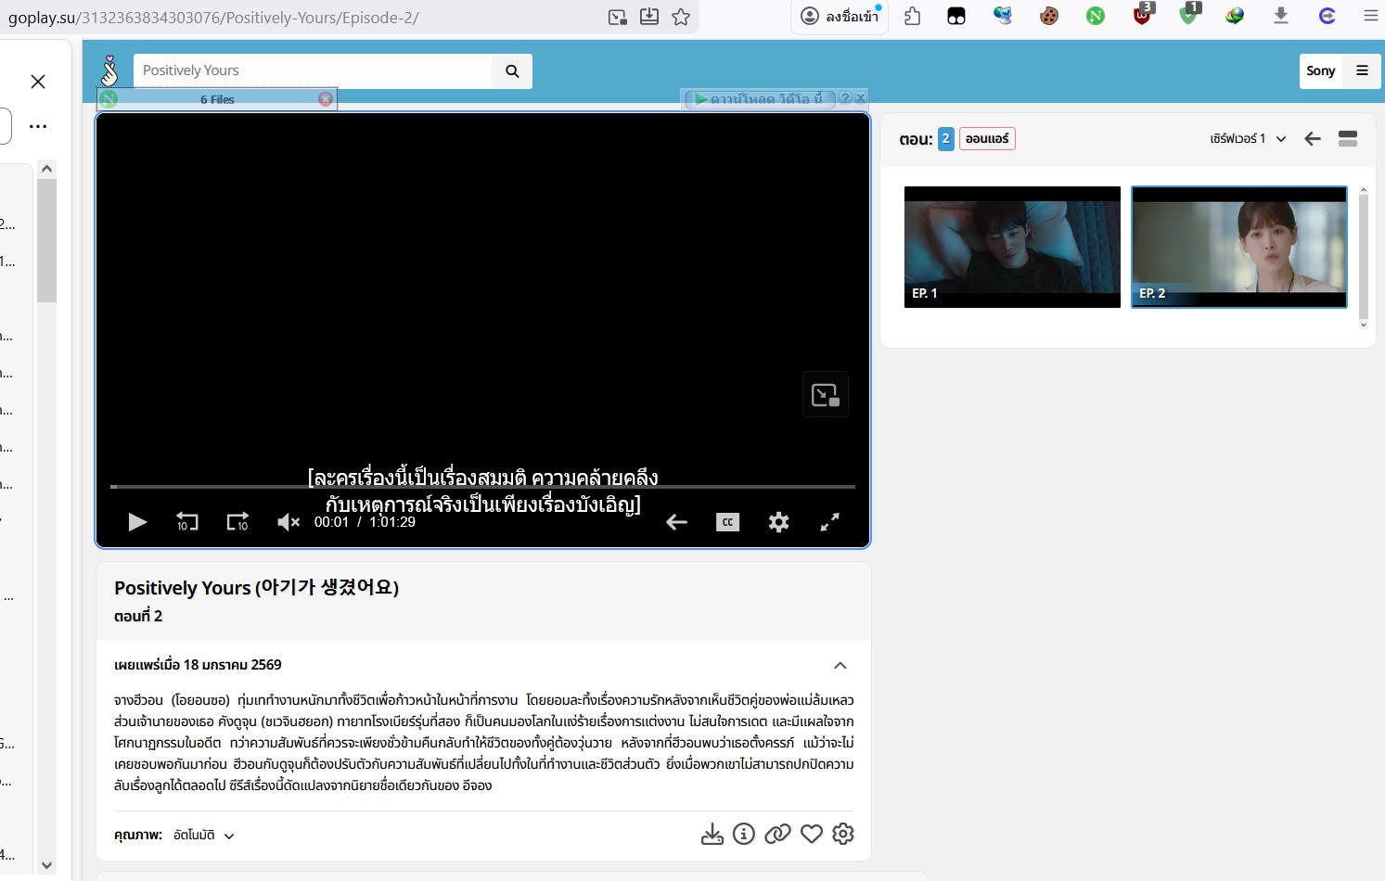Enter fullscreen video mode
This screenshot has width=1385, height=881.
829,522
